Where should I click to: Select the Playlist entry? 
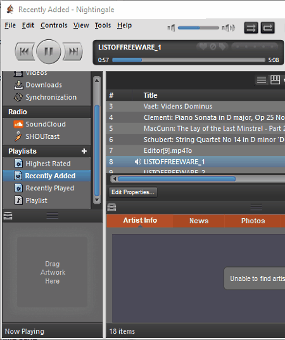click(47, 200)
